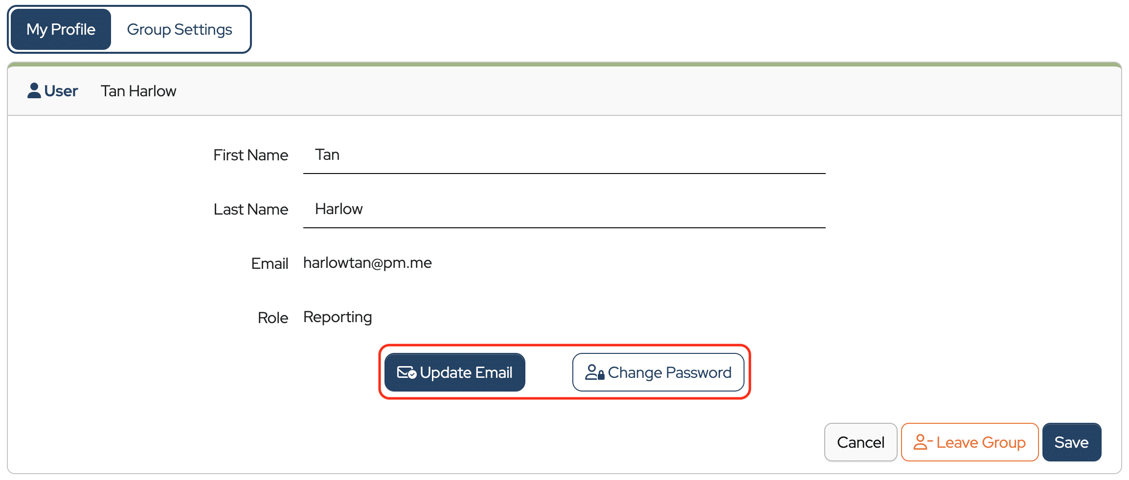1129x480 pixels.
Task: Open the Group Settings tab
Action: click(x=180, y=29)
